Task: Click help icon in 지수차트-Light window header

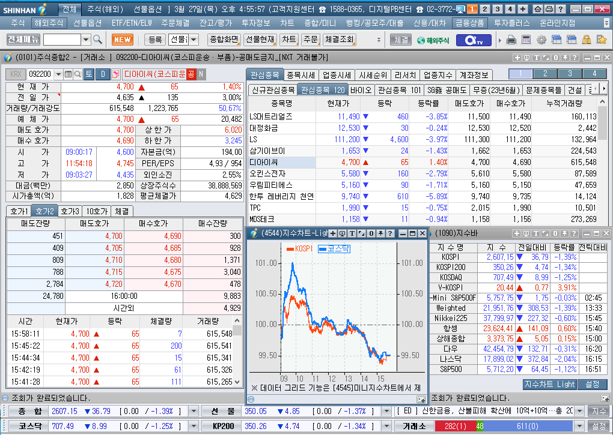Action: pos(390,233)
